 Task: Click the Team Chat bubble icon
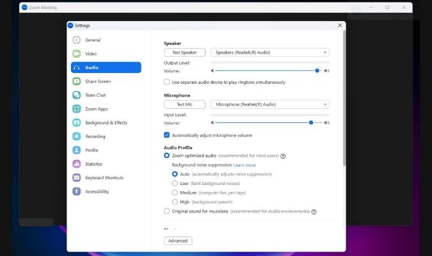pyautogui.click(x=76, y=95)
